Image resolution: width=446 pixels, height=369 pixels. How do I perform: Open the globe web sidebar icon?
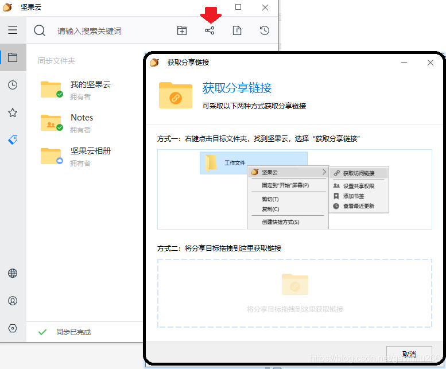[x=13, y=273]
